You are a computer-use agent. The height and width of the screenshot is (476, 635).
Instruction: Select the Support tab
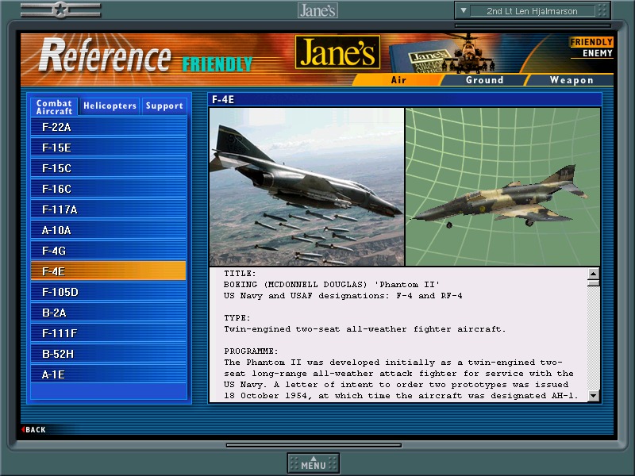pyautogui.click(x=164, y=106)
